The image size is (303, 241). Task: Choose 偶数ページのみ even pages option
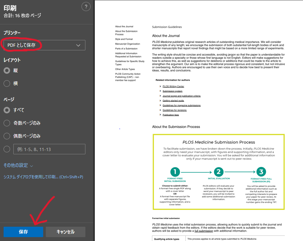pos(7,136)
